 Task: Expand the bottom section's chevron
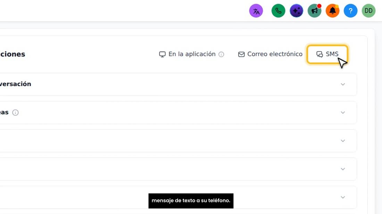[x=343, y=197]
